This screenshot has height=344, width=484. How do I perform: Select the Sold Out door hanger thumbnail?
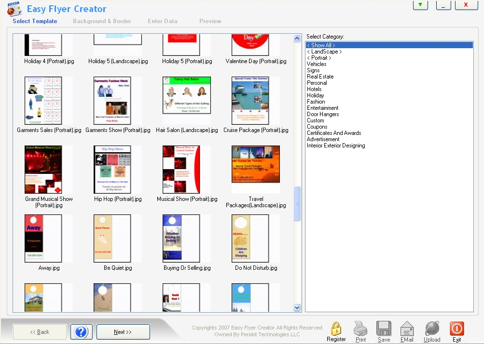pos(181,297)
